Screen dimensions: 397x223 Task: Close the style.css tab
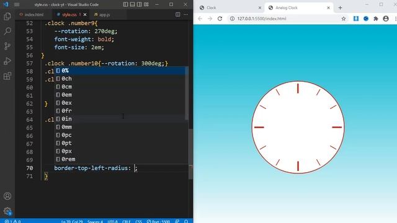click(85, 15)
